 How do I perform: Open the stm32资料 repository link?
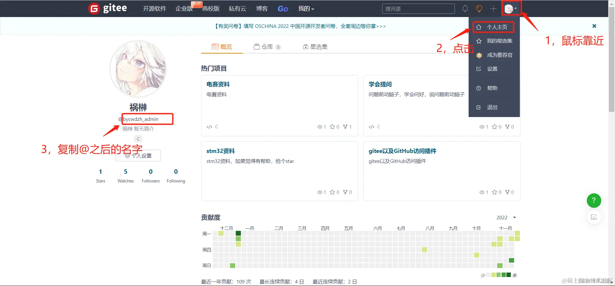click(x=220, y=151)
